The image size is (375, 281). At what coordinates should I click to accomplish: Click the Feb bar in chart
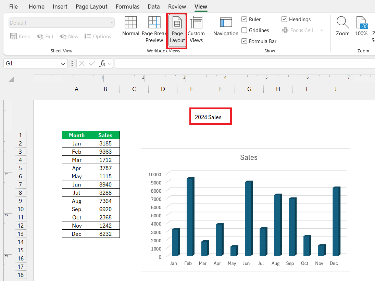[190, 217]
